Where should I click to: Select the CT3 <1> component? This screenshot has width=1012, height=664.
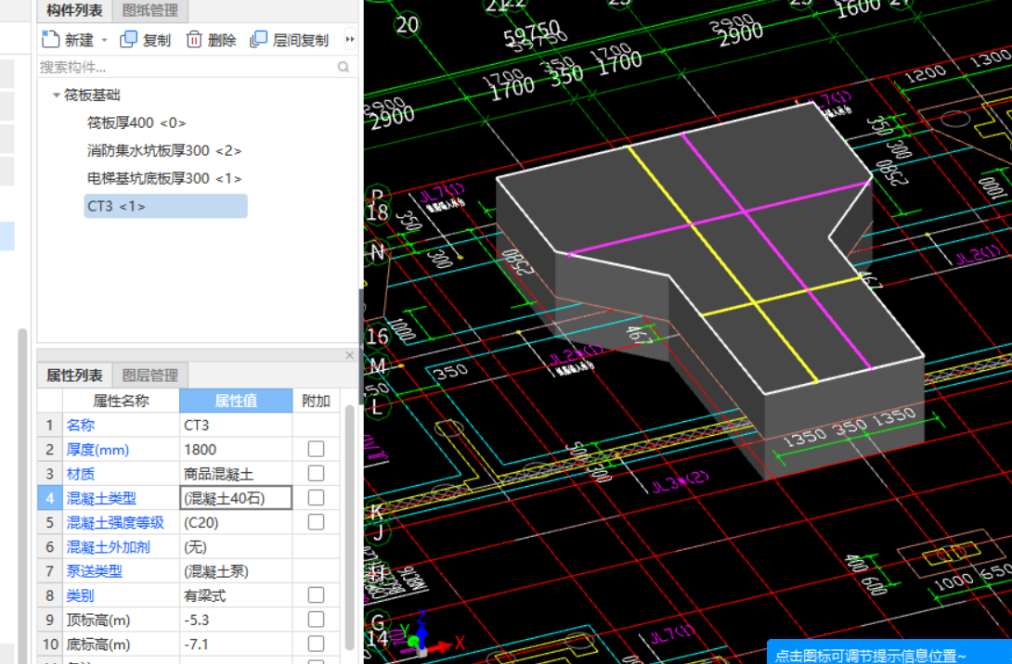(x=165, y=206)
